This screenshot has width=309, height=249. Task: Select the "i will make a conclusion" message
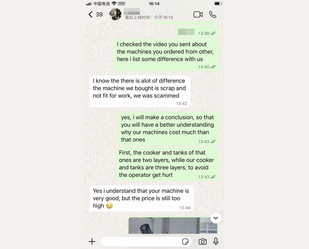point(168,129)
